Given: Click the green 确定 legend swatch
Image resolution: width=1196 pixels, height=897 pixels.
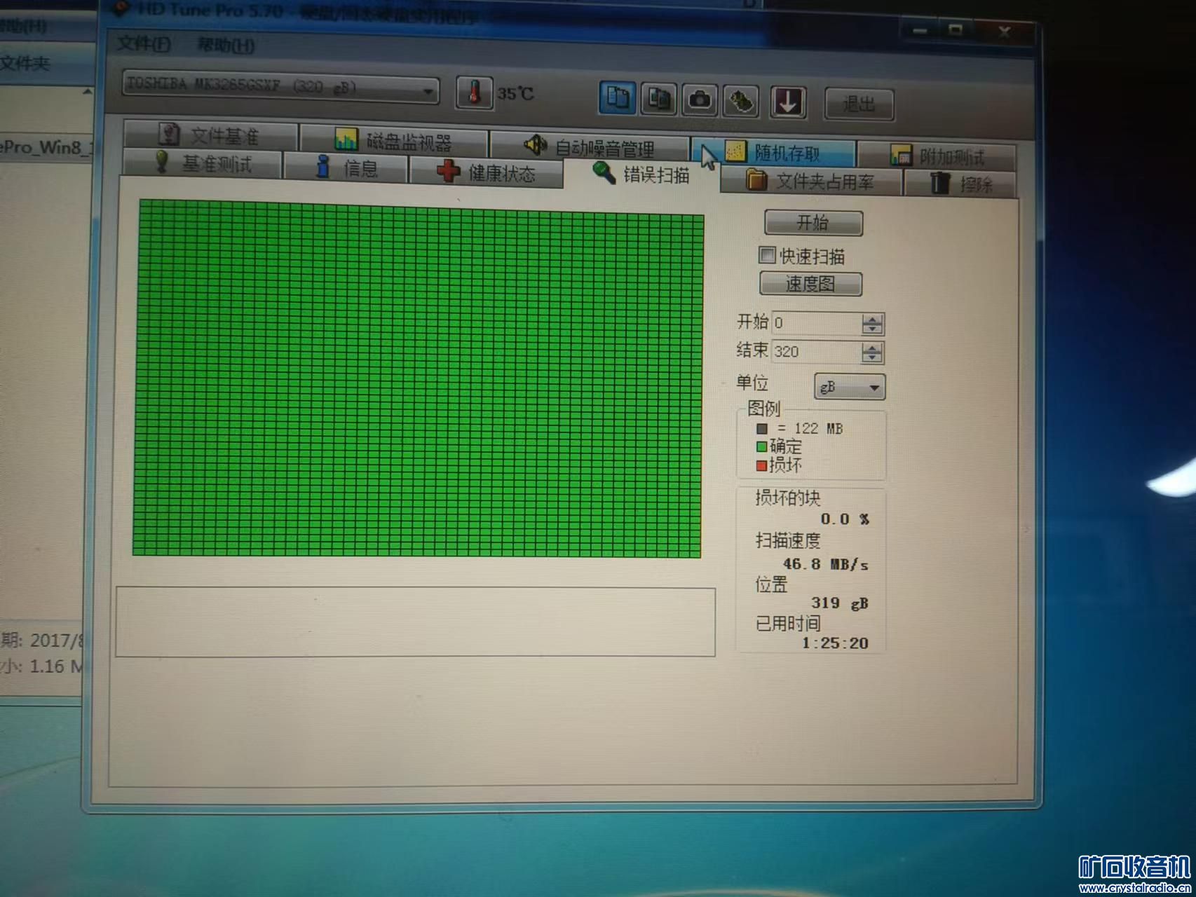Looking at the screenshot, I should 761,446.
